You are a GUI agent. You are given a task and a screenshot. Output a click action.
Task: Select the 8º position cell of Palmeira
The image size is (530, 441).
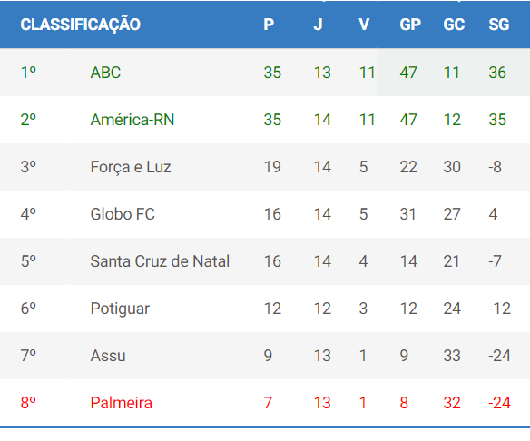click(28, 403)
